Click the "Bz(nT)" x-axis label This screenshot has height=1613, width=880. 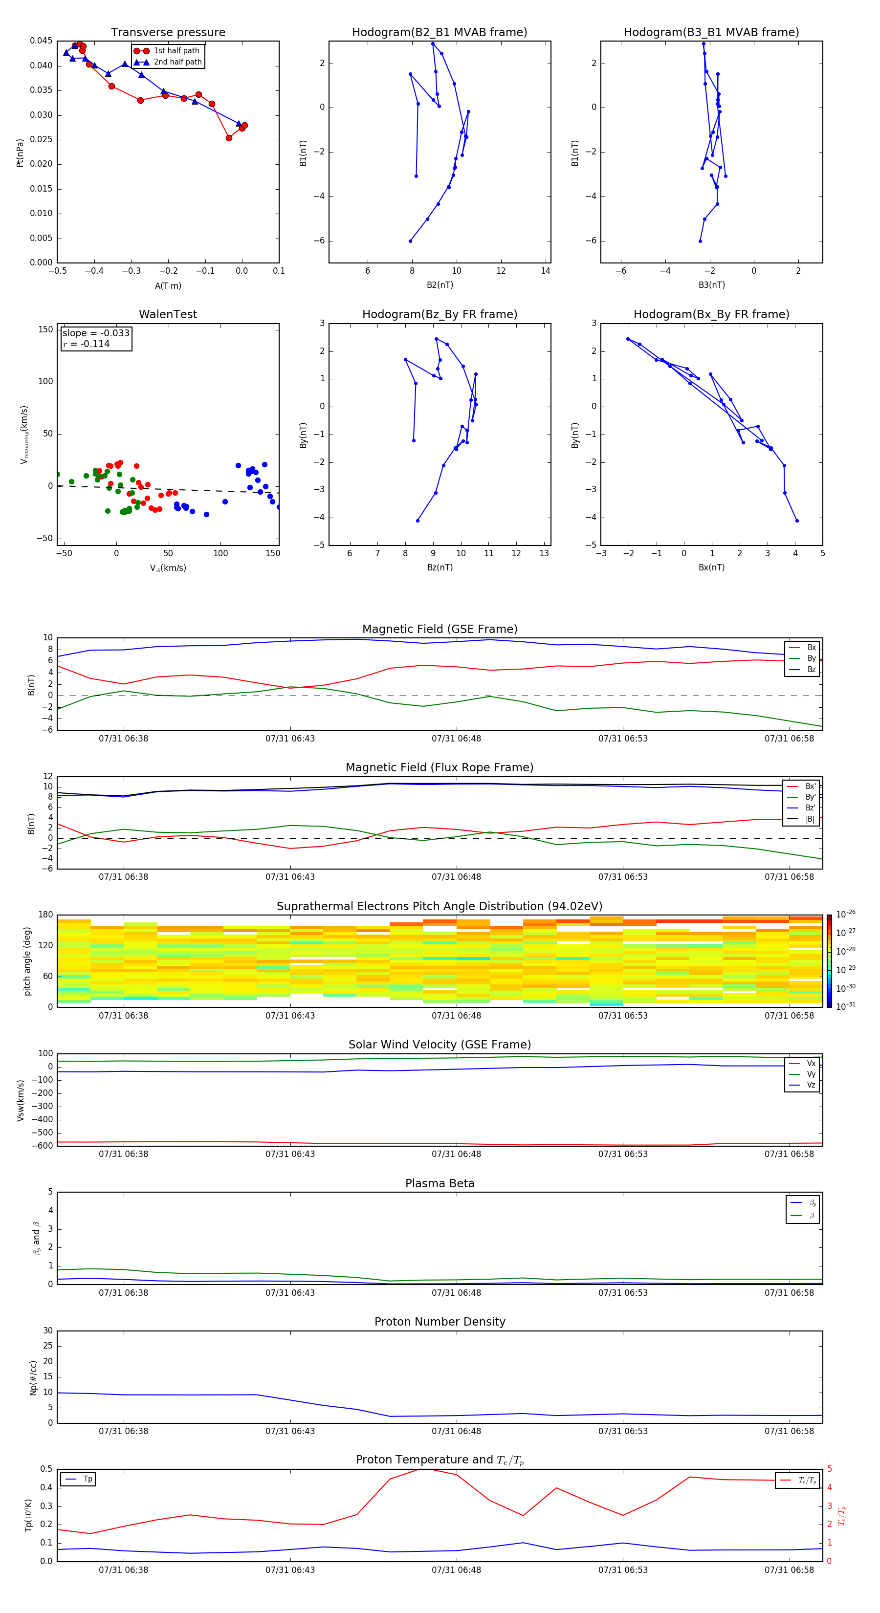[440, 567]
